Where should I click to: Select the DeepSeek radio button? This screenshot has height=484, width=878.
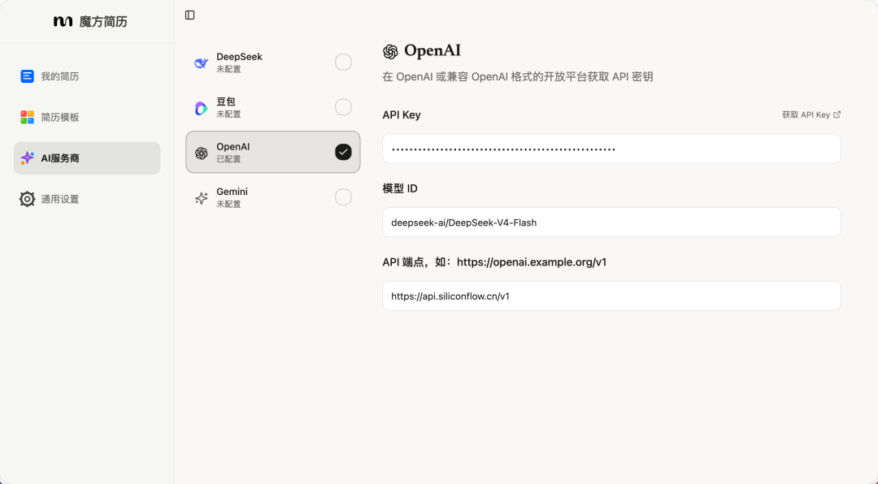pos(343,62)
